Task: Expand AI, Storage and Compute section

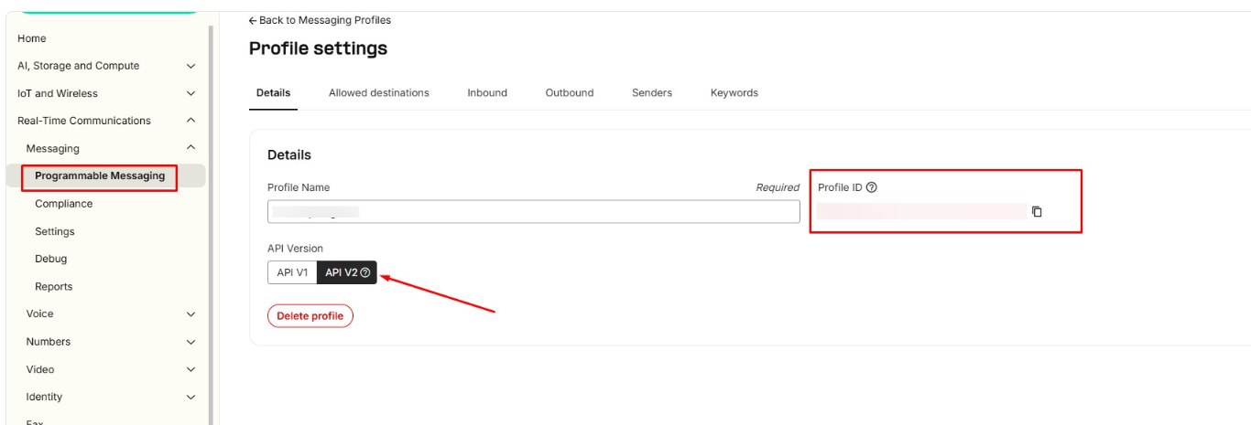Action: [x=190, y=66]
